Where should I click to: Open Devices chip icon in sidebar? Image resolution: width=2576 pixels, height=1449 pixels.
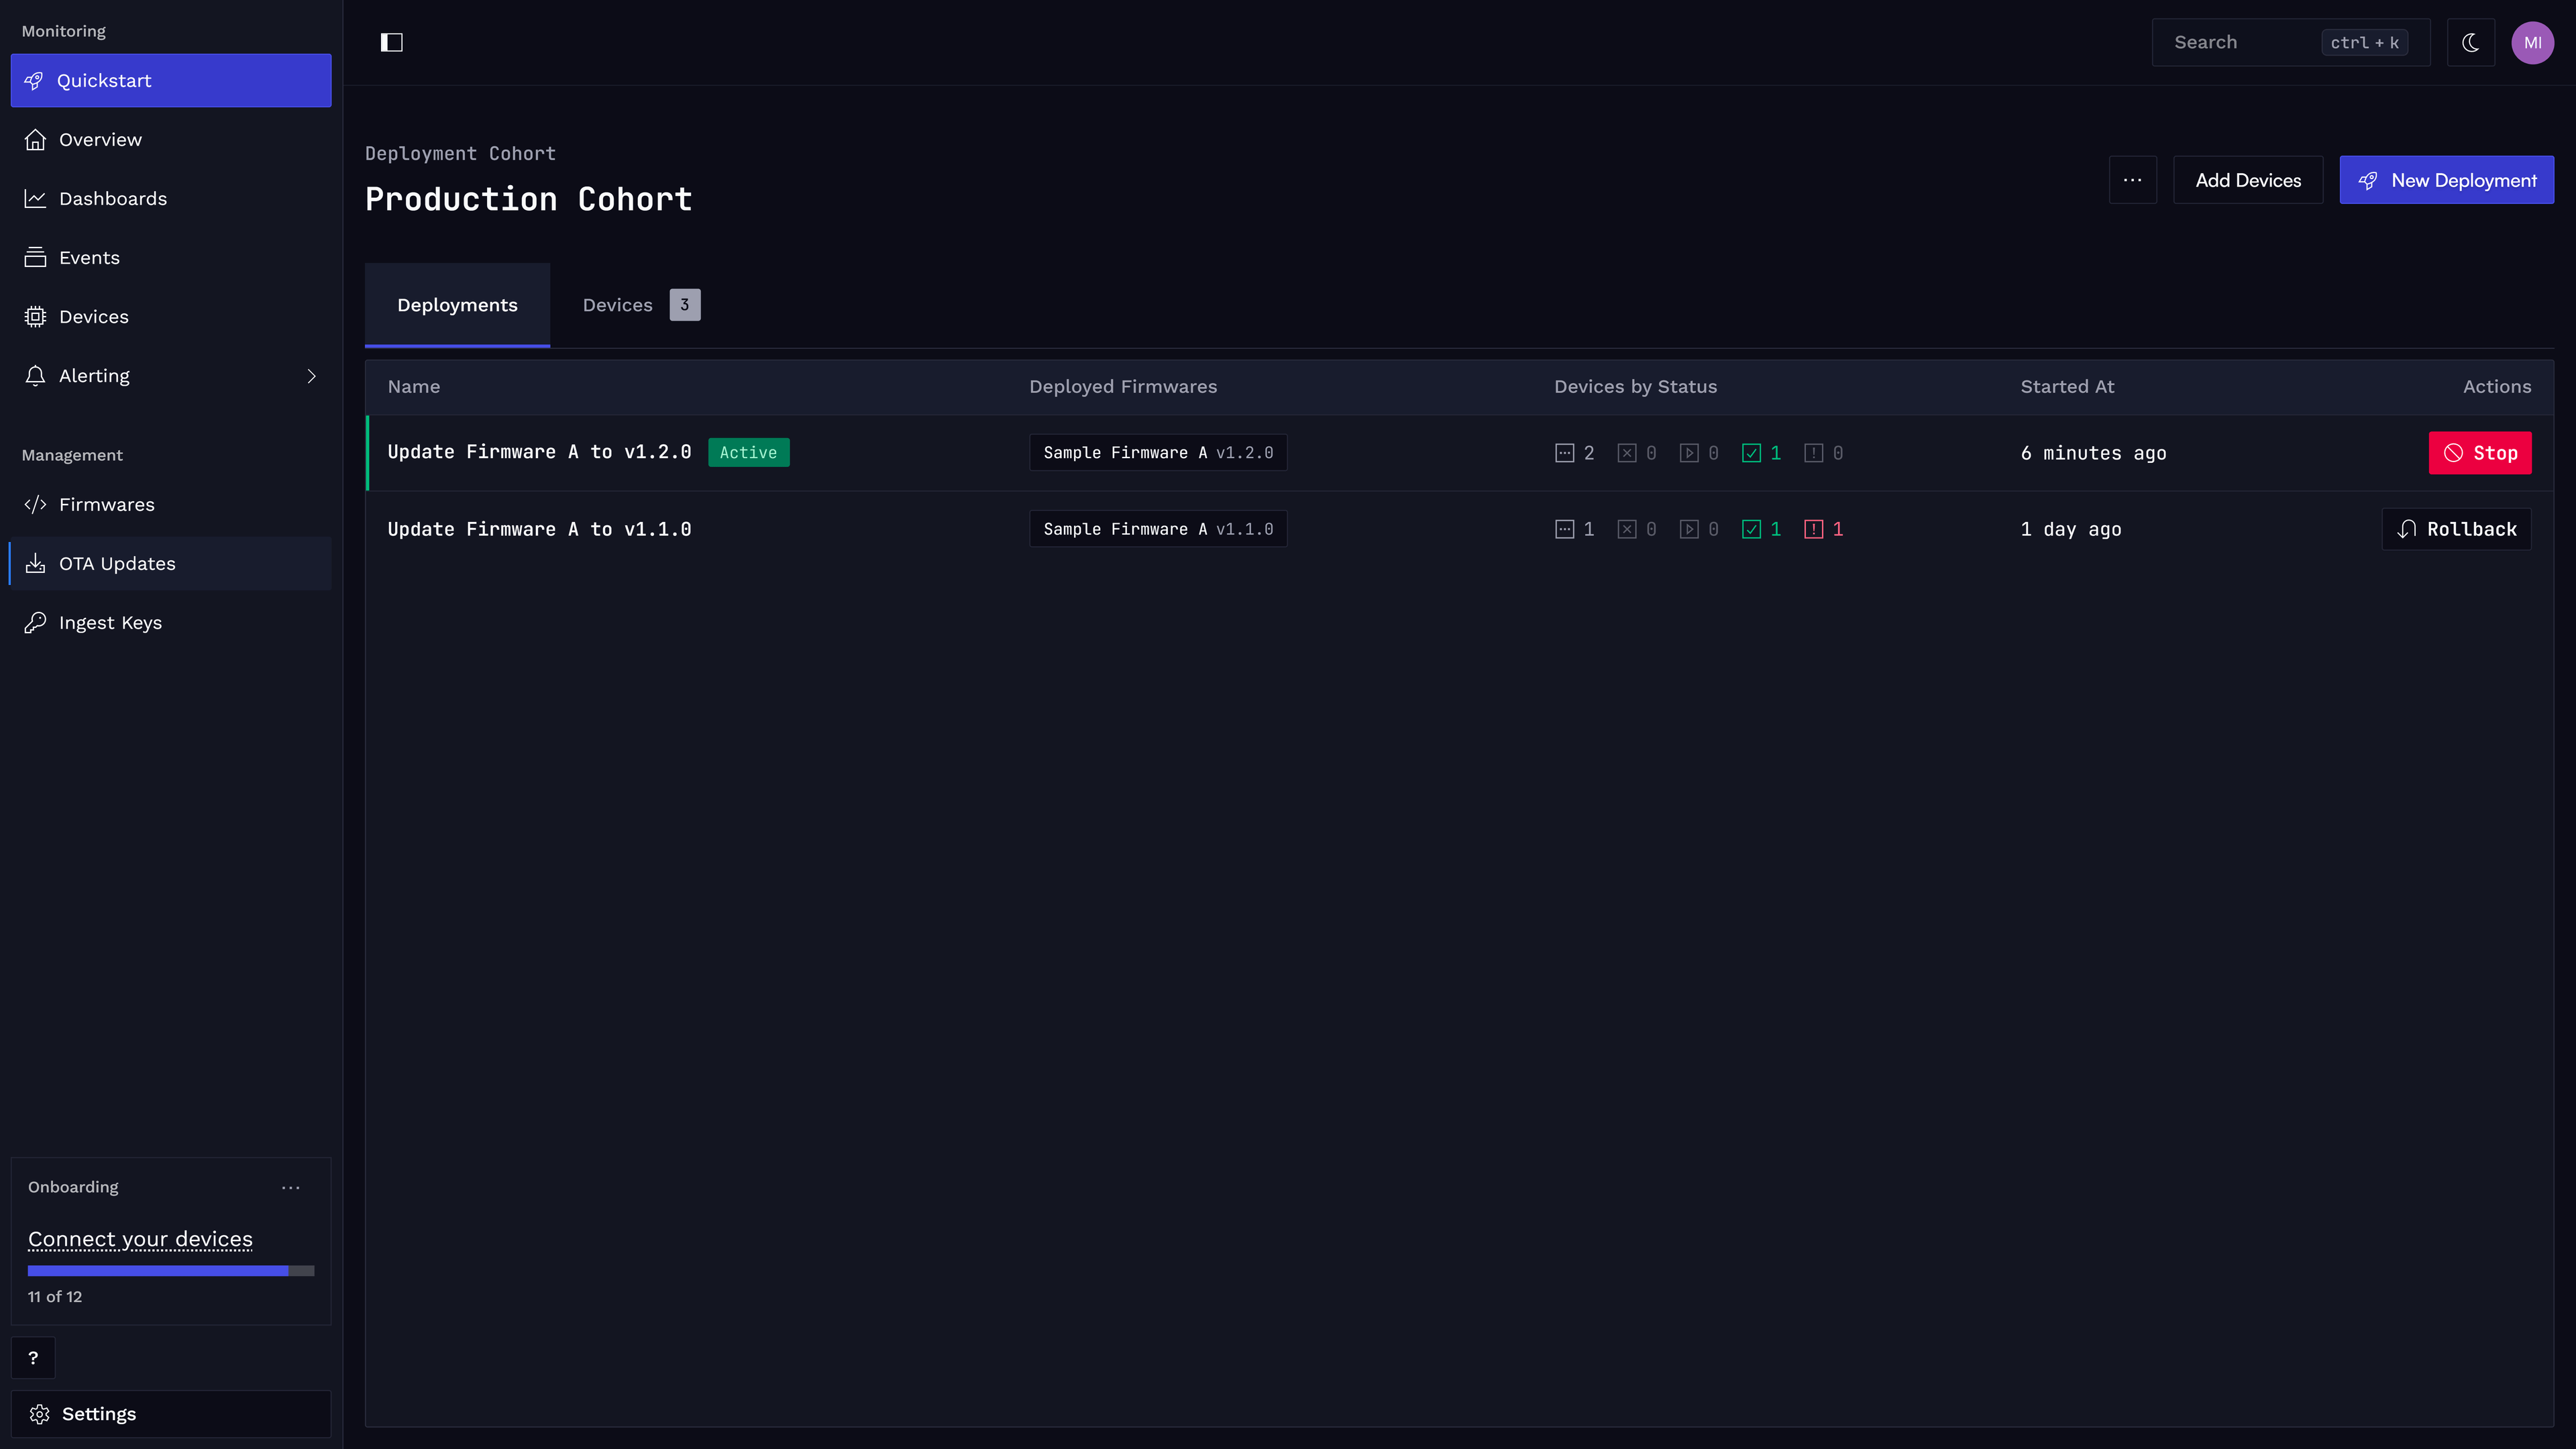click(x=35, y=316)
